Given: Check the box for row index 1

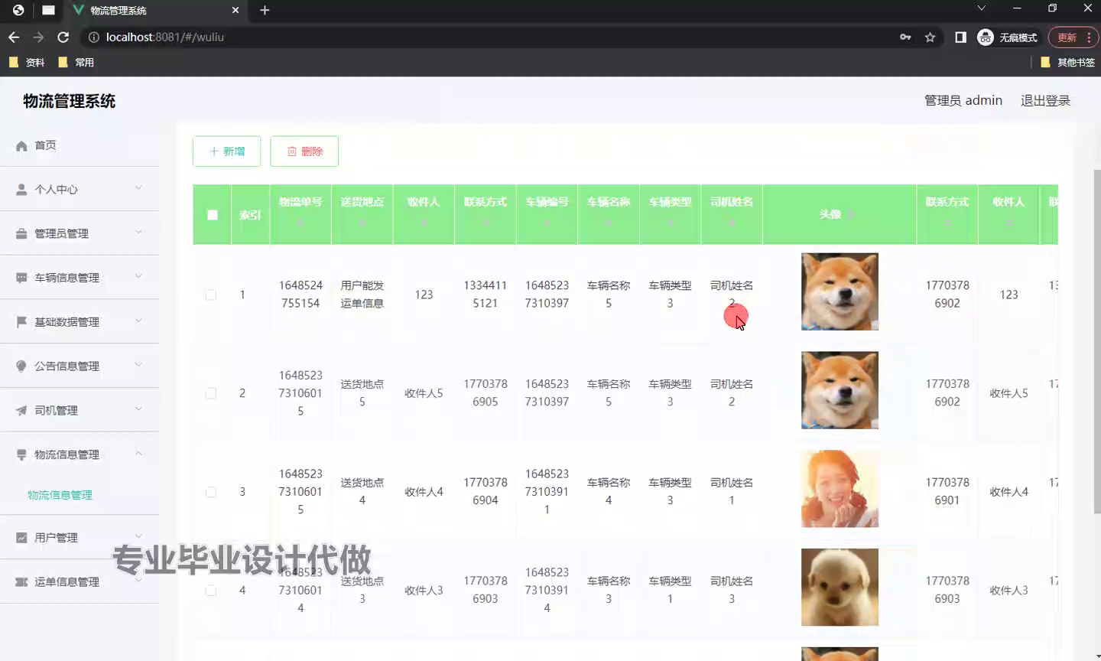Looking at the screenshot, I should click(211, 295).
